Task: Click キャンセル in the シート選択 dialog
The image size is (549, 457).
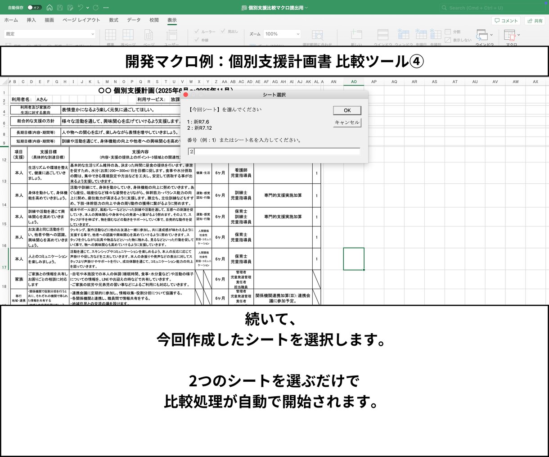Action: click(x=347, y=122)
